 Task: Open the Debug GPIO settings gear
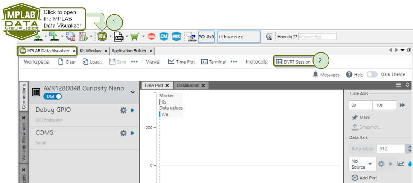123,110
